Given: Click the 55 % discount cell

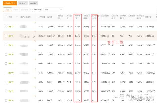Looking at the screenshot, I should click(41, 27).
